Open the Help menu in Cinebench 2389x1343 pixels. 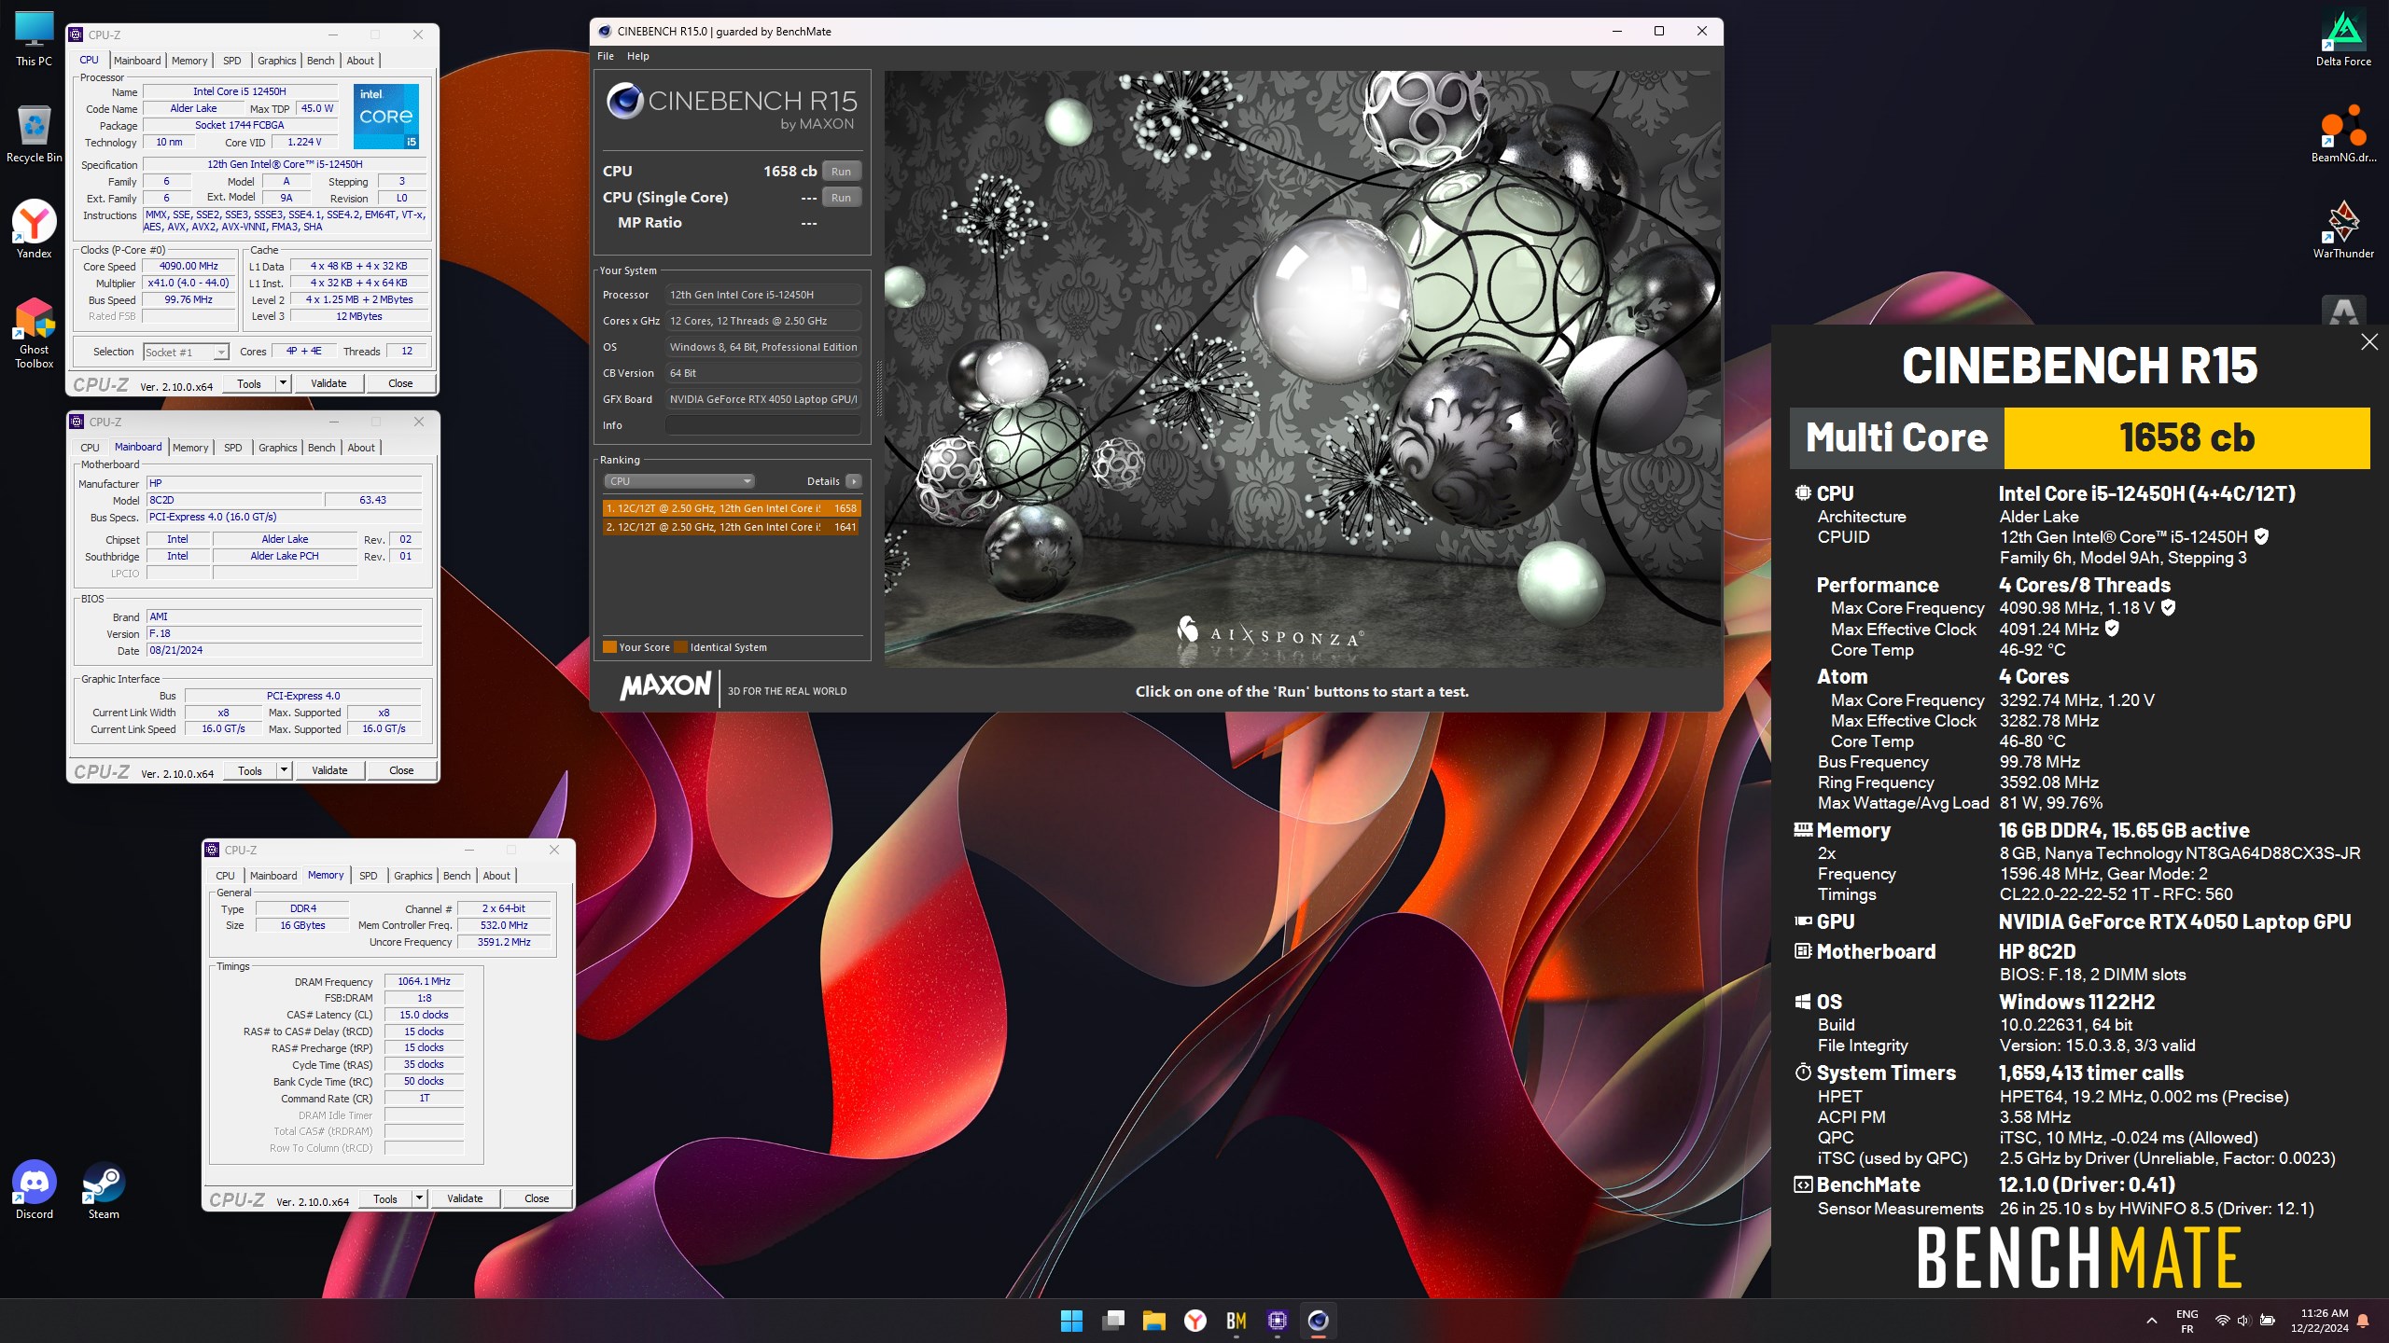click(x=637, y=56)
